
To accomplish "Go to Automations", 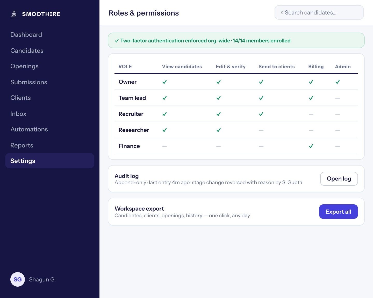I will point(29,129).
